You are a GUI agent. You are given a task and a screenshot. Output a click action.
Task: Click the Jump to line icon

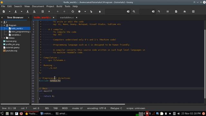[159, 12]
